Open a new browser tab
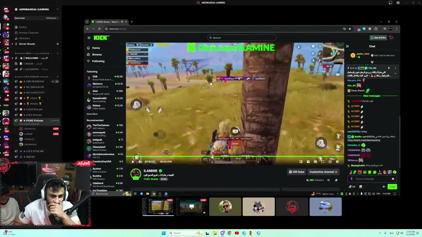 coord(132,22)
